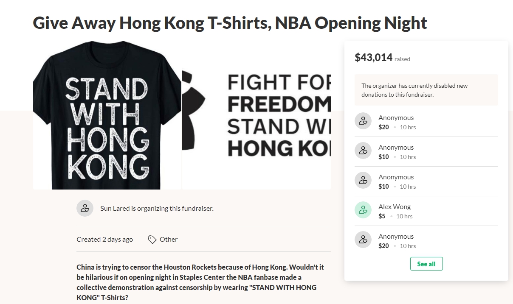Click Alex Wong's green donor avatar icon
The height and width of the screenshot is (304, 513).
[x=363, y=210]
